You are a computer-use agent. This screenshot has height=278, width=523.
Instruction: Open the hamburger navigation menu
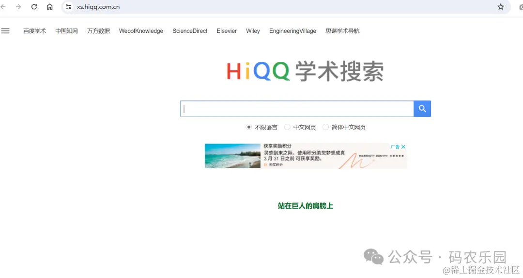(5, 31)
